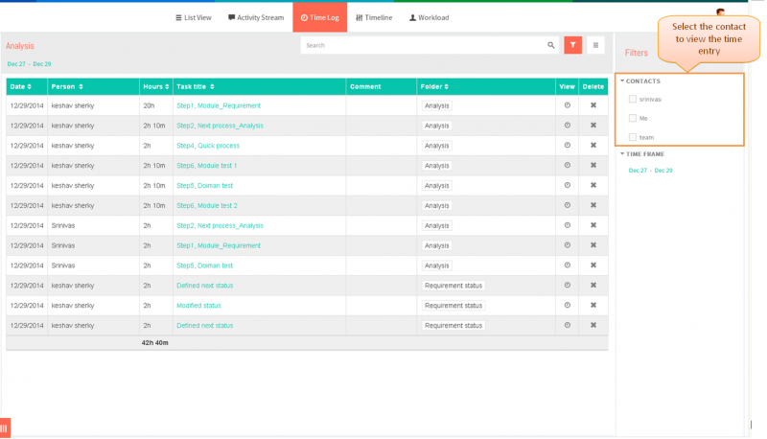Viewport: 767px width, 439px height.
Task: Open the Analysis folder tag in Step4, Quick process row
Action: (436, 146)
